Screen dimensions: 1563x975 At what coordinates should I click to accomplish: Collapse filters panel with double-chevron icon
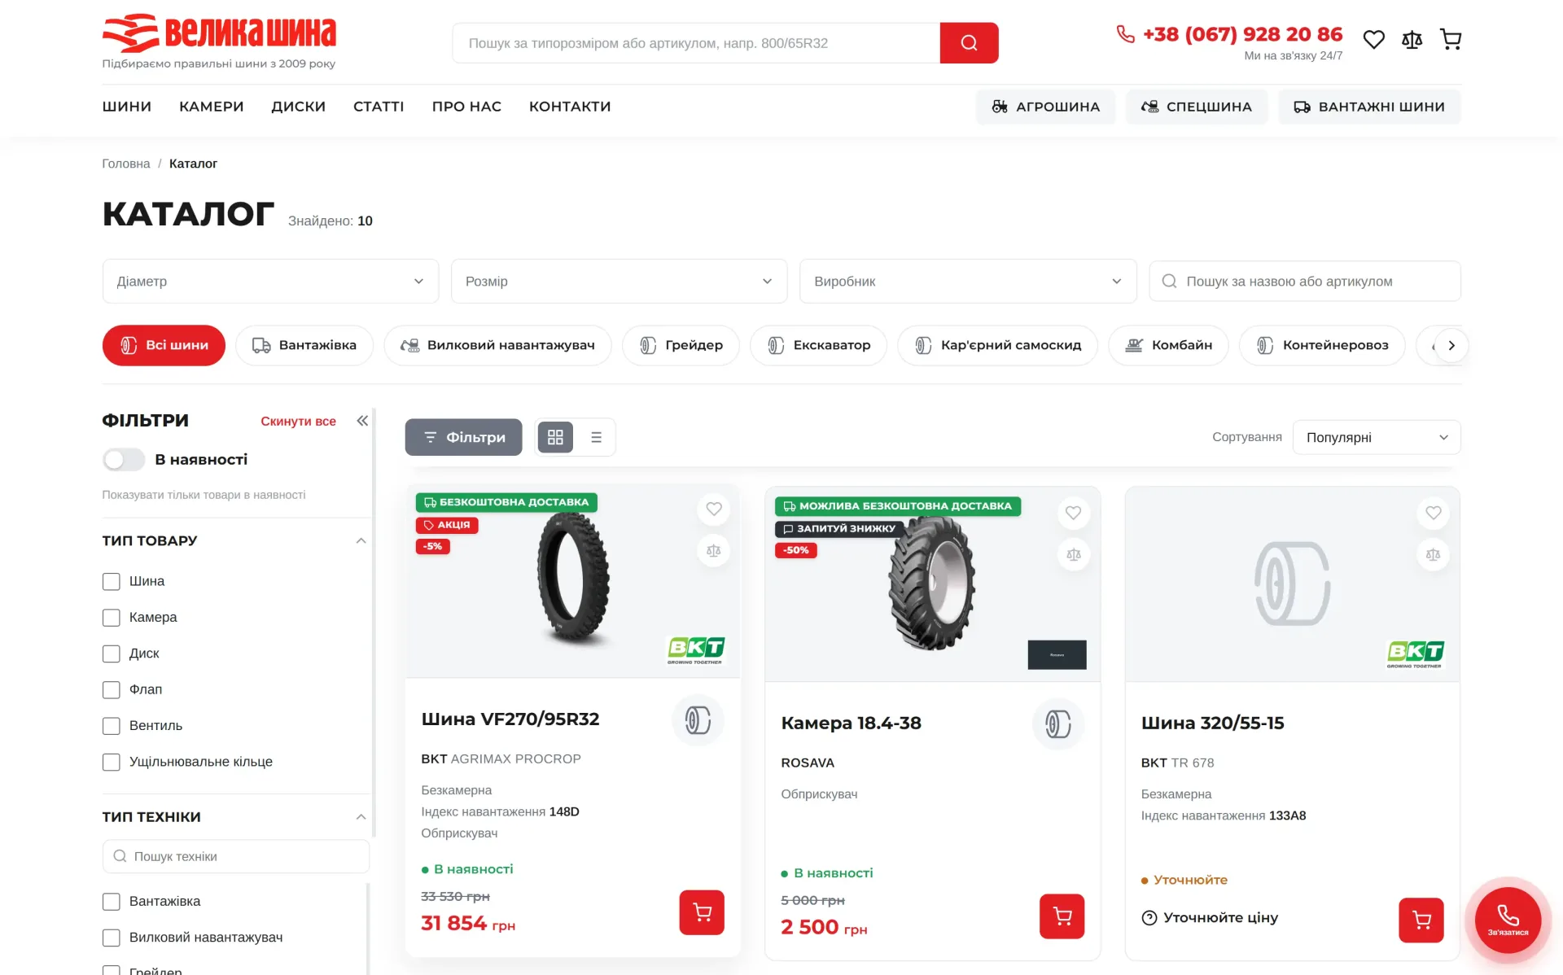[362, 421]
